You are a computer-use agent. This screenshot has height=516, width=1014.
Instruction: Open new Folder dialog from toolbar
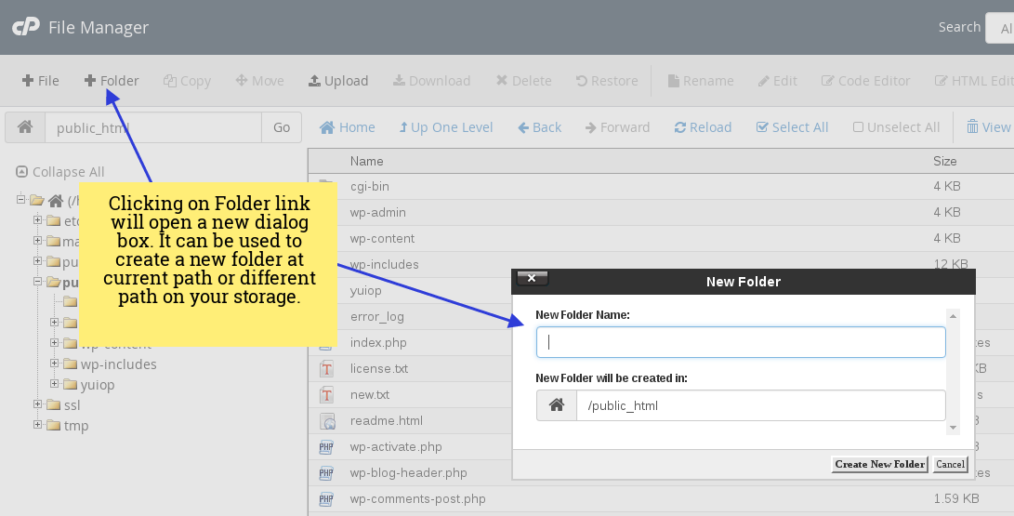pyautogui.click(x=112, y=81)
